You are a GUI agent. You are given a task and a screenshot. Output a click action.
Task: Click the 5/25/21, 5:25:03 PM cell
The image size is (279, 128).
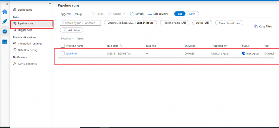point(119,53)
